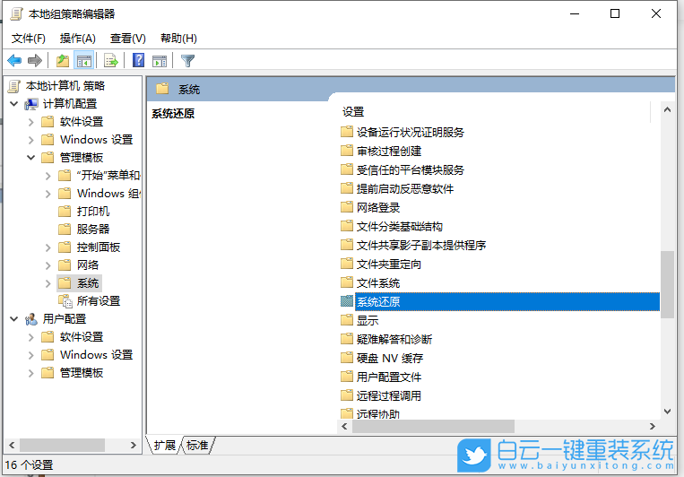
Task: Expand the 控制面板 tree node
Action: pyautogui.click(x=48, y=247)
